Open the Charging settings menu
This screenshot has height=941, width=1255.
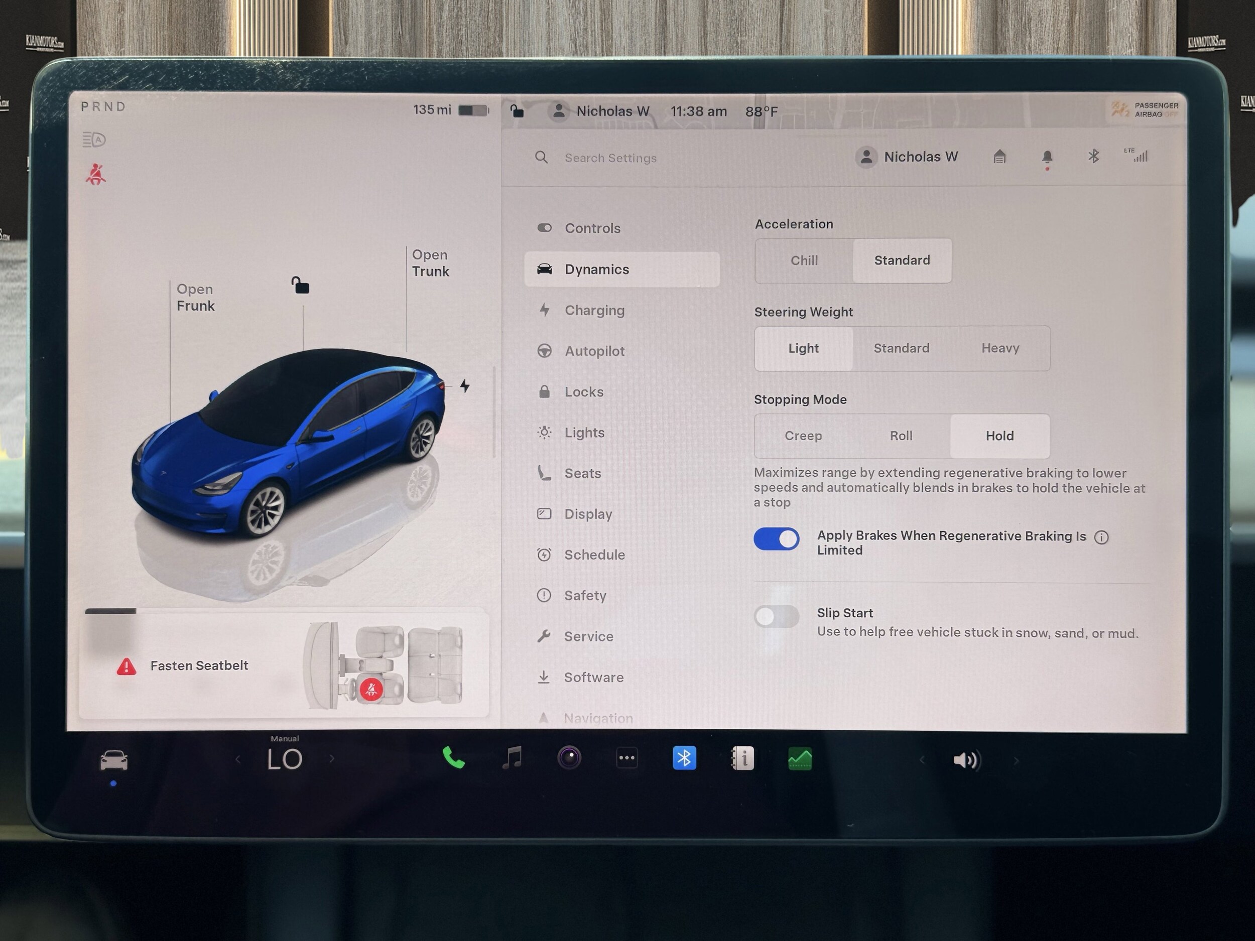594,310
